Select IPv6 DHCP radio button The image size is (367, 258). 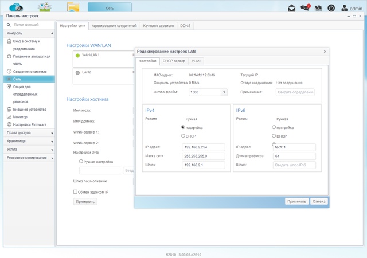click(x=274, y=136)
